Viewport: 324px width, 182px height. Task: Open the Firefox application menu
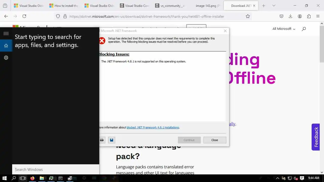[318, 16]
